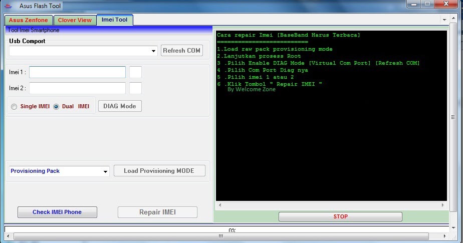
Task: Click the red STOP button
Action: pyautogui.click(x=340, y=216)
